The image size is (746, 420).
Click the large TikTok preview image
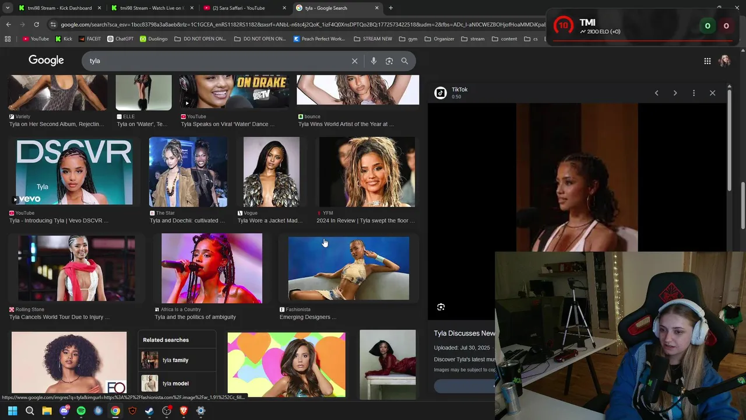(x=577, y=177)
